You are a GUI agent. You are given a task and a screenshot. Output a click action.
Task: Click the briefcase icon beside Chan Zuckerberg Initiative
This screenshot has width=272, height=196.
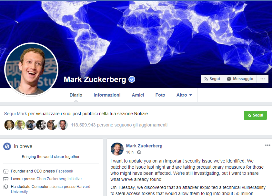(x=6, y=179)
